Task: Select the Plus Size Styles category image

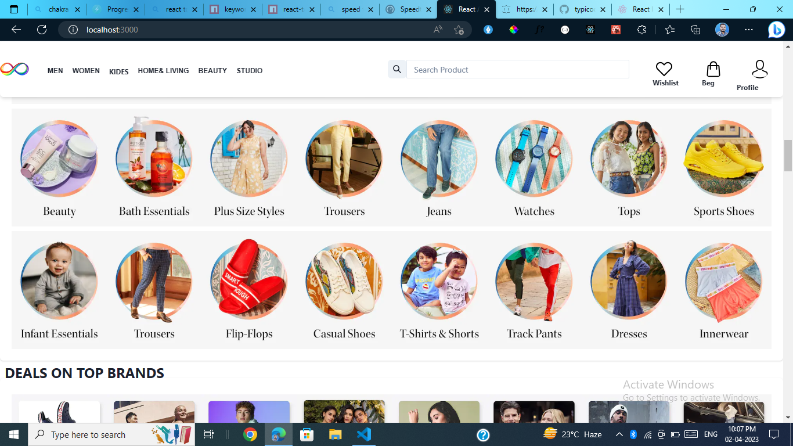Action: coord(249,159)
